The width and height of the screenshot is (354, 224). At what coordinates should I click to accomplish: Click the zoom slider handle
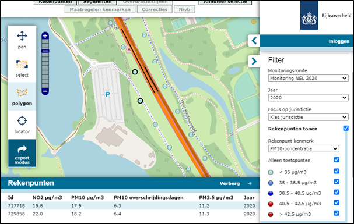45,51
